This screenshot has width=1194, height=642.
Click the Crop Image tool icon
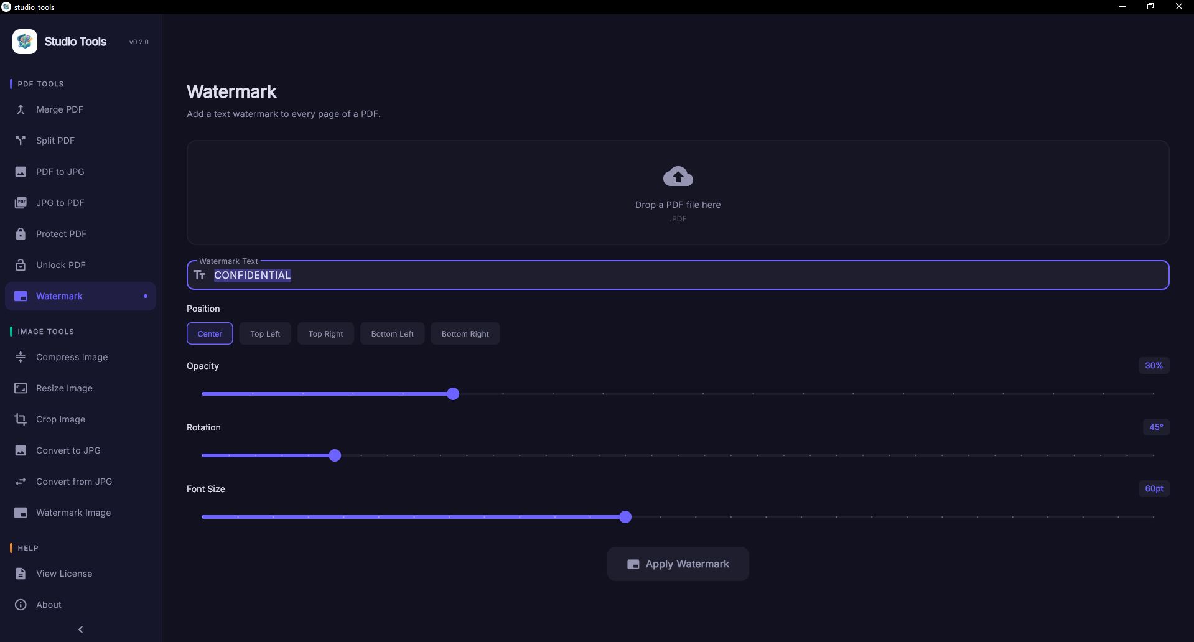(21, 419)
